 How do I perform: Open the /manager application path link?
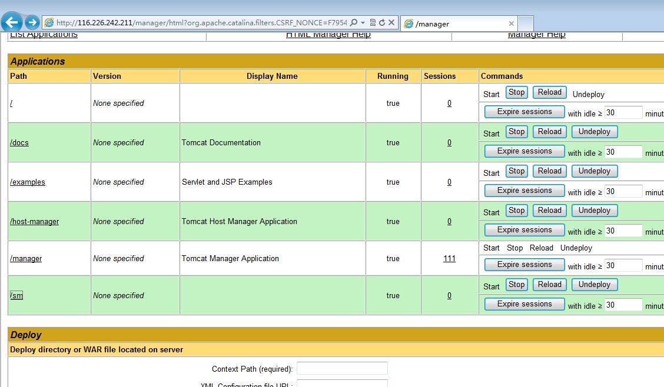pos(26,258)
